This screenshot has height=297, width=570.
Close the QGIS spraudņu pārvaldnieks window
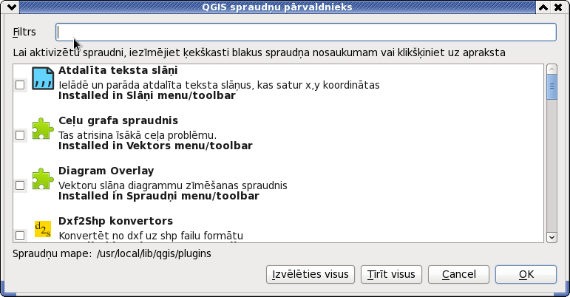pyautogui.click(x=558, y=7)
